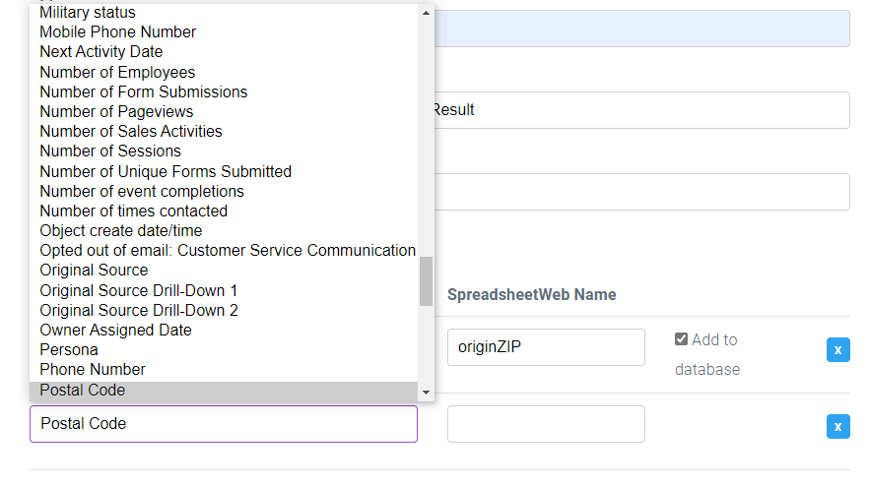869x485 pixels.
Task: Select Number of times contacted
Action: (133, 212)
